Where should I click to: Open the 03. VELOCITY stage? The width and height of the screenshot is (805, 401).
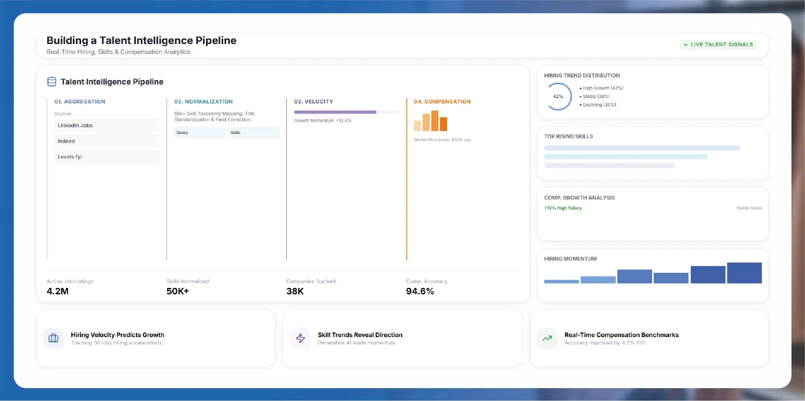point(314,102)
